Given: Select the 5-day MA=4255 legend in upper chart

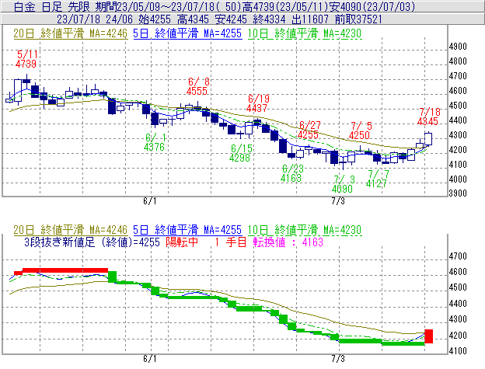Looking at the screenshot, I should [187, 33].
